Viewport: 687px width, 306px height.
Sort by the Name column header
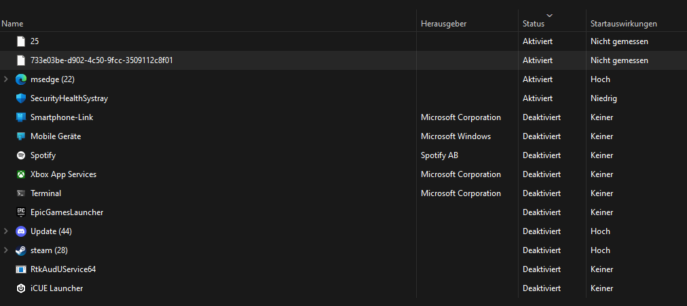[12, 24]
